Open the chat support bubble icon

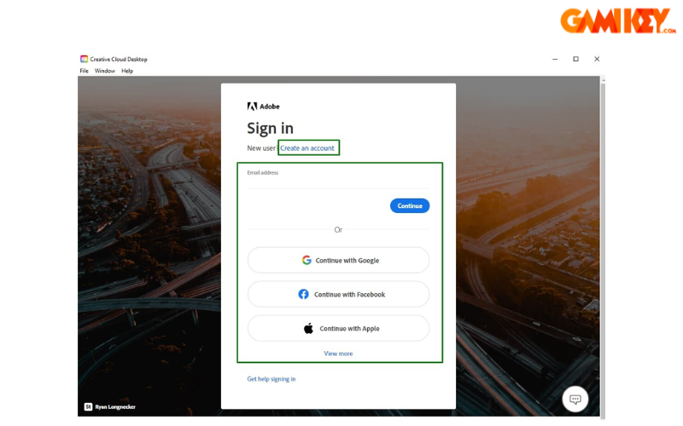click(575, 399)
